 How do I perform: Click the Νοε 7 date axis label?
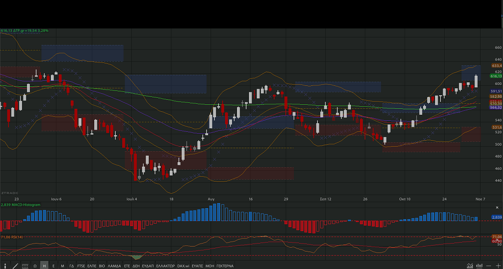[x=480, y=199]
